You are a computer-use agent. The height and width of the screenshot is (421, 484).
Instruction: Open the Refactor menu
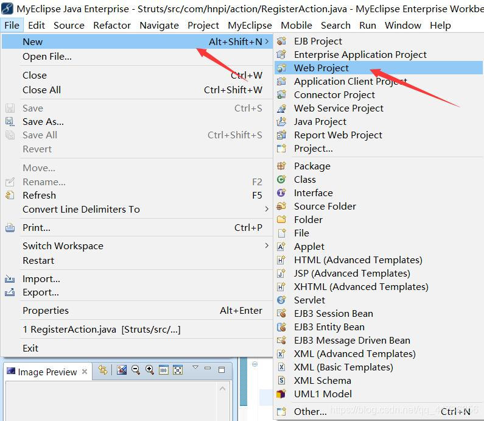click(x=112, y=26)
